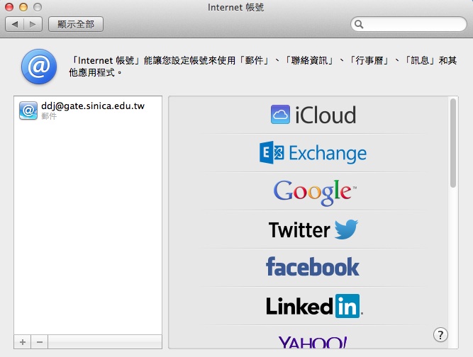473x357 pixels.
Task: Click the account services scrollbar thumb
Action: pos(452,143)
